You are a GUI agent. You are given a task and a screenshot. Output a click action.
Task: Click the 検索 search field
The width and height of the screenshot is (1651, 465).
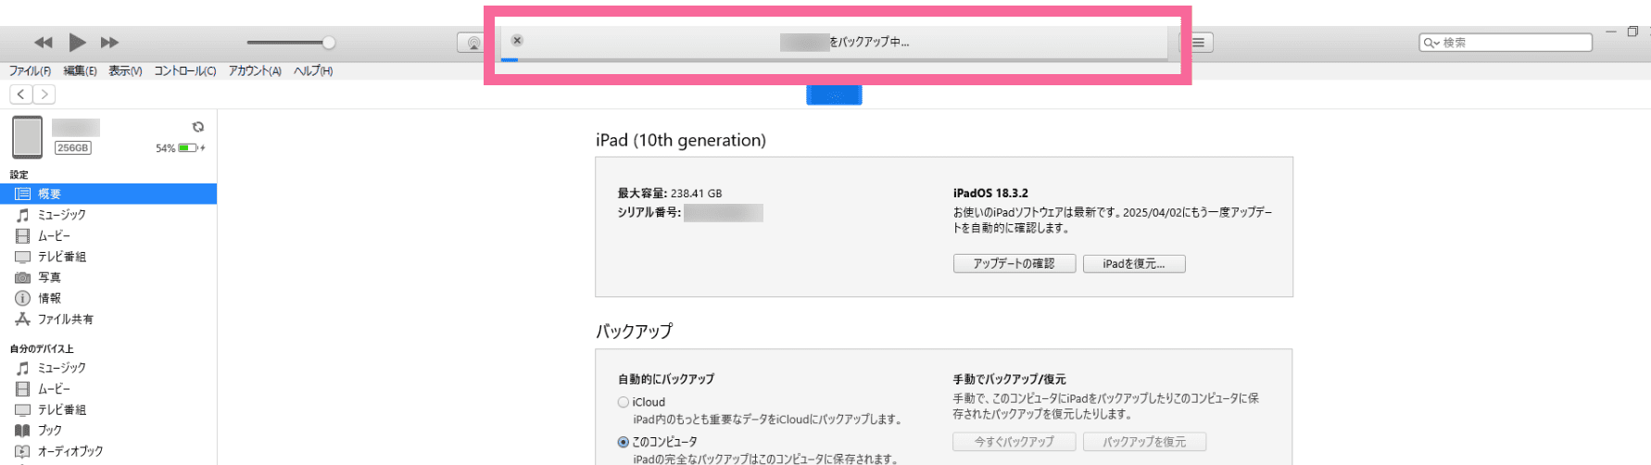1512,43
